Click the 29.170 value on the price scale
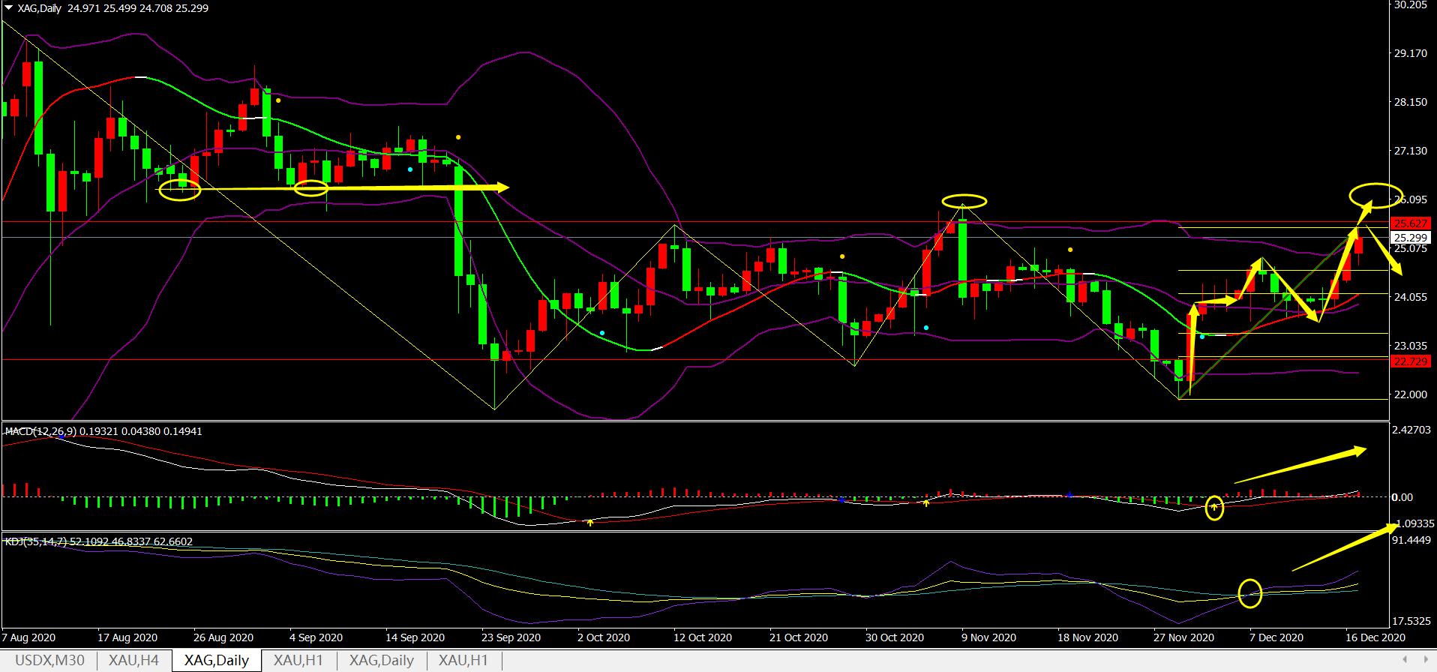The image size is (1437, 672). coord(1409,53)
